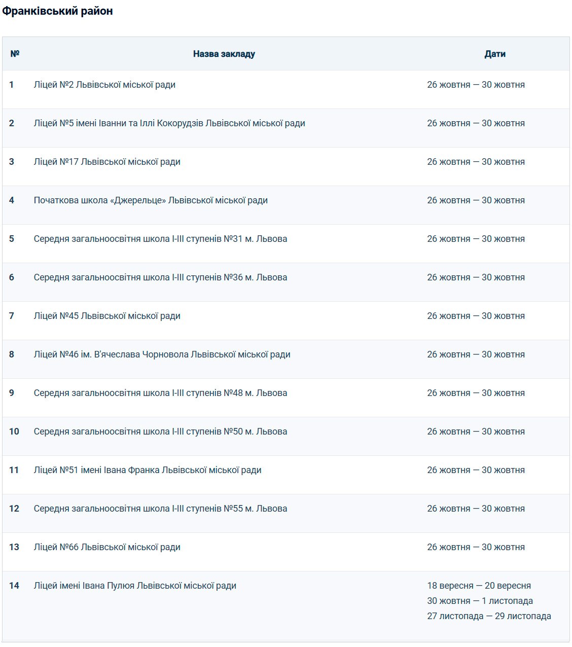
Task: Click the dates for school №55
Action: pyautogui.click(x=476, y=509)
